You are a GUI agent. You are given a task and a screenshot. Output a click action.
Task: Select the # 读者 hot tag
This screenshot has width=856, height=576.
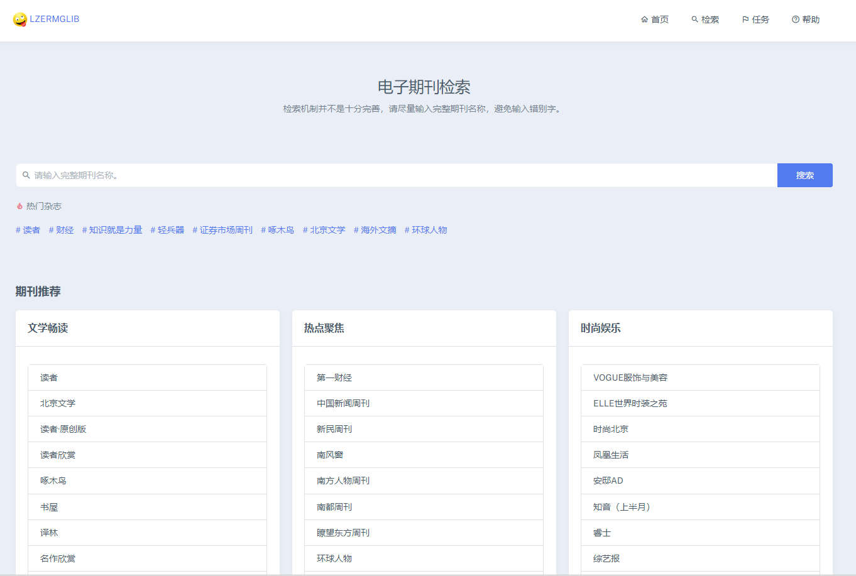[x=28, y=230]
